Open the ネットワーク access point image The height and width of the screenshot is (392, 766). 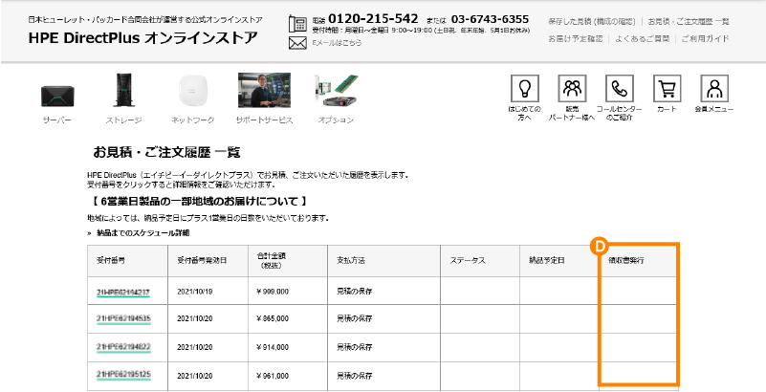coord(192,91)
